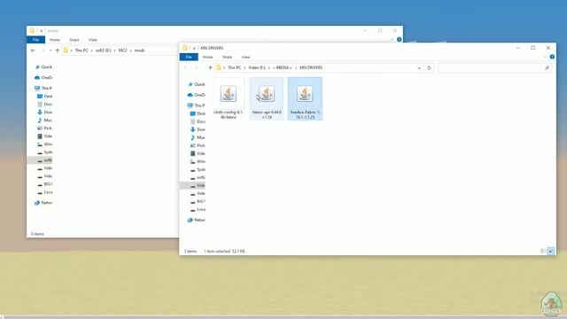Click the up arrow in MSI DRIVERS window
This screenshot has width=567, height=319.
click(x=210, y=67)
